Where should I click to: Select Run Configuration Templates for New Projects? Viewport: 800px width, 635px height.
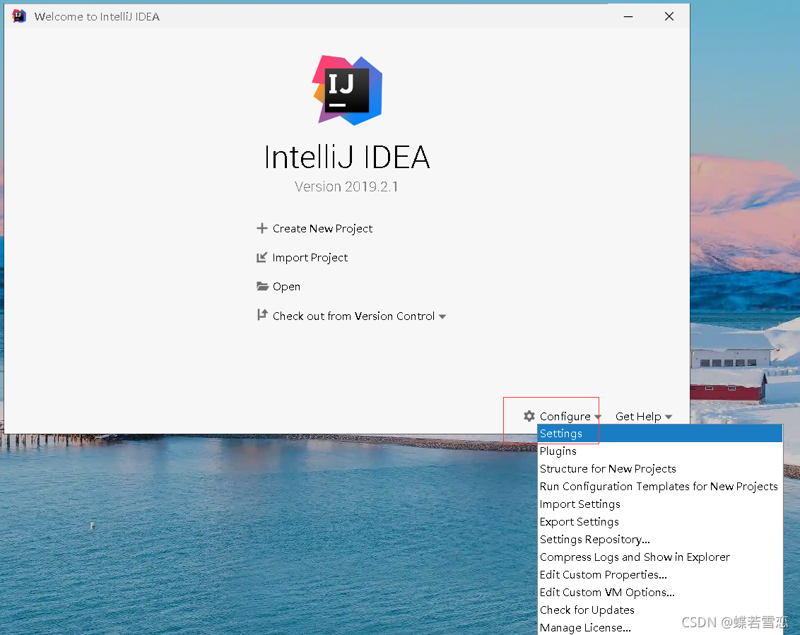[659, 487]
